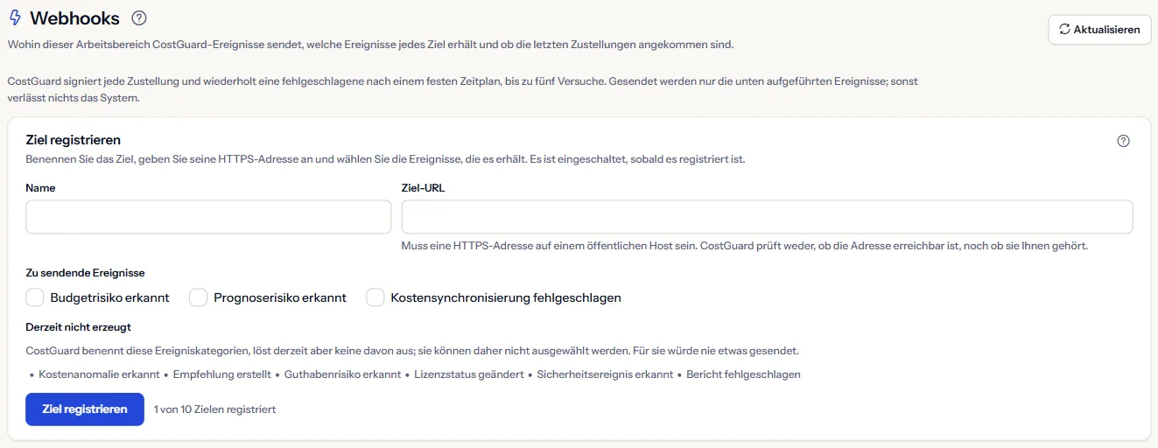
Task: Click the 'Name' field label
Action: 40,187
